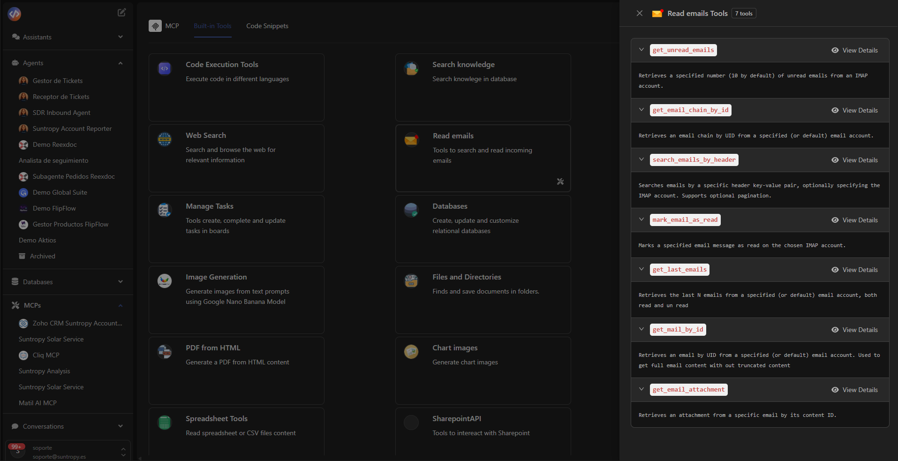This screenshot has width=898, height=461.
Task: Collapse the MCPs sidebar section
Action: [121, 305]
